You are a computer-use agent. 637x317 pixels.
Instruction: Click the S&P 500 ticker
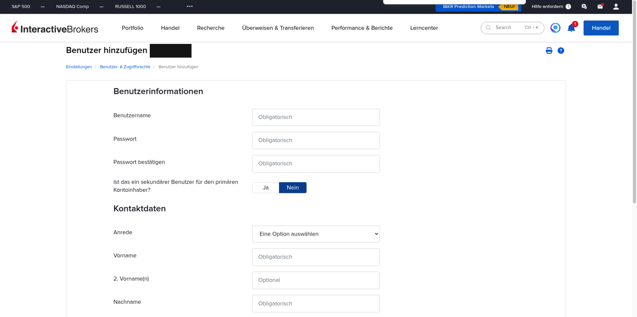pos(21,6)
